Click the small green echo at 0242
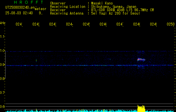Image resolution: width=176 pixels, height=112 pixels. (x=36, y=60)
